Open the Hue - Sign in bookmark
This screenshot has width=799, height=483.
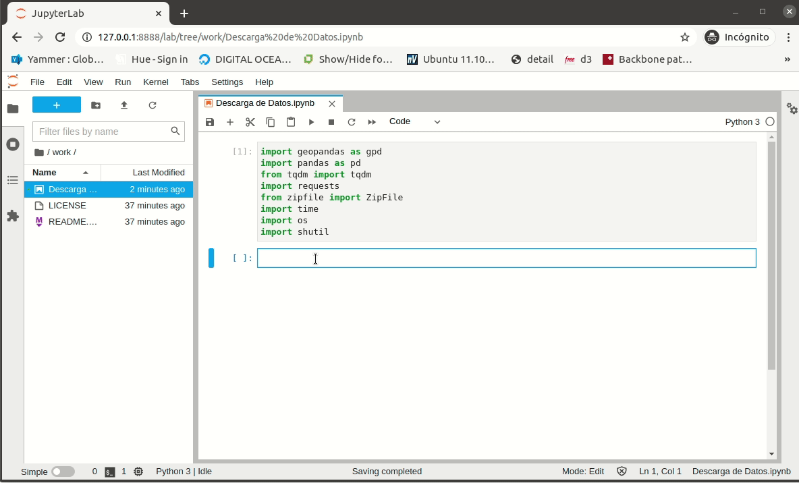(x=153, y=59)
